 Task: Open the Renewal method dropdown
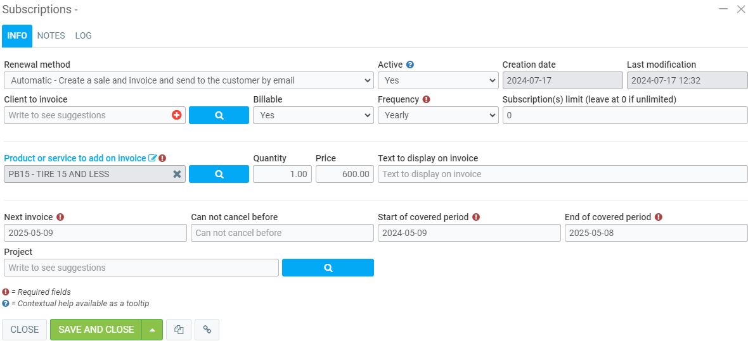tap(188, 80)
